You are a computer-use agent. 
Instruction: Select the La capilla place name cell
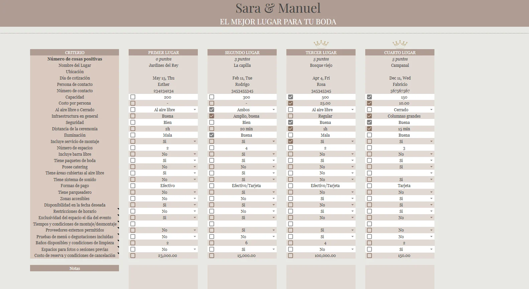coord(242,65)
